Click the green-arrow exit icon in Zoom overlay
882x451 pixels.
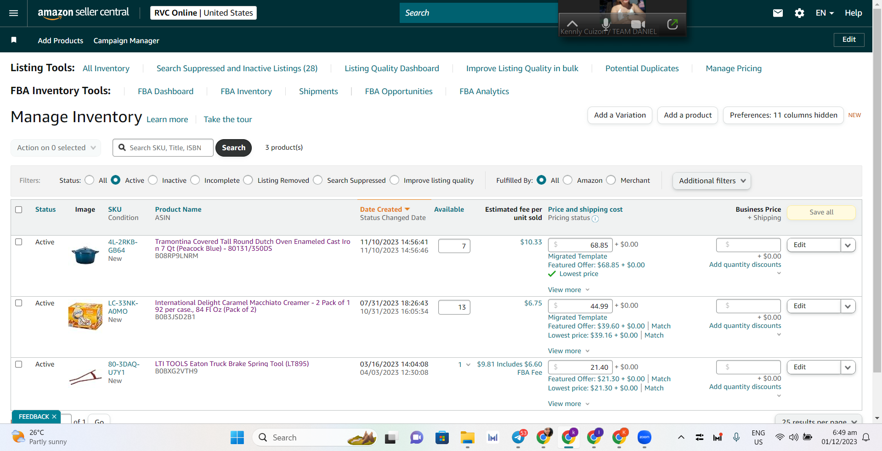673,24
